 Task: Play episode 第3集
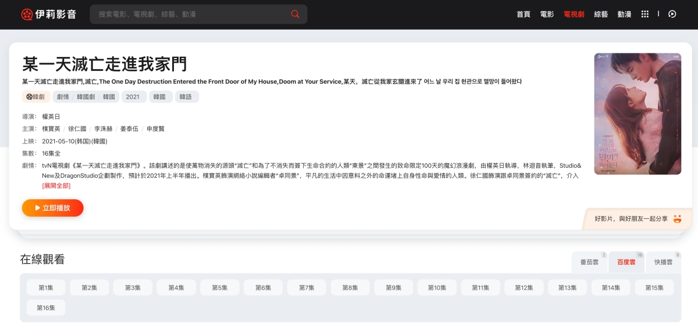point(133,287)
